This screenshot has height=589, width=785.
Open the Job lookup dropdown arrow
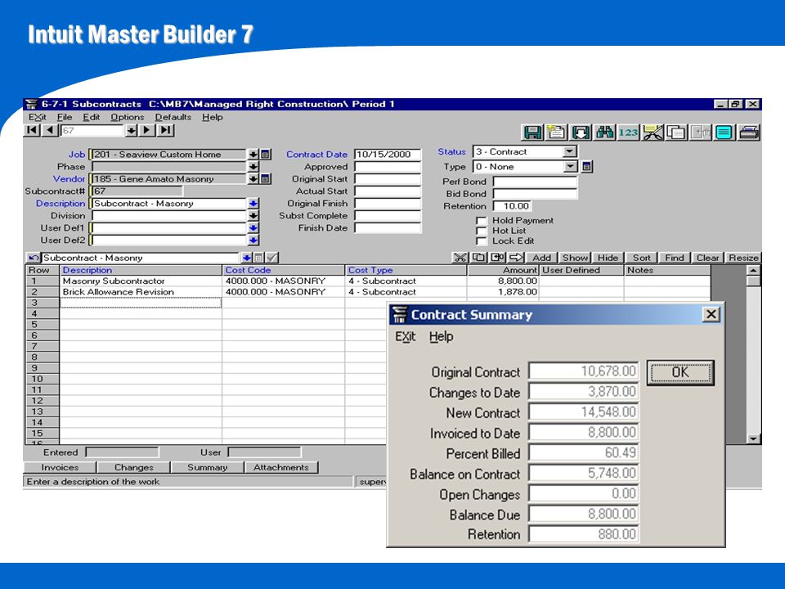253,155
